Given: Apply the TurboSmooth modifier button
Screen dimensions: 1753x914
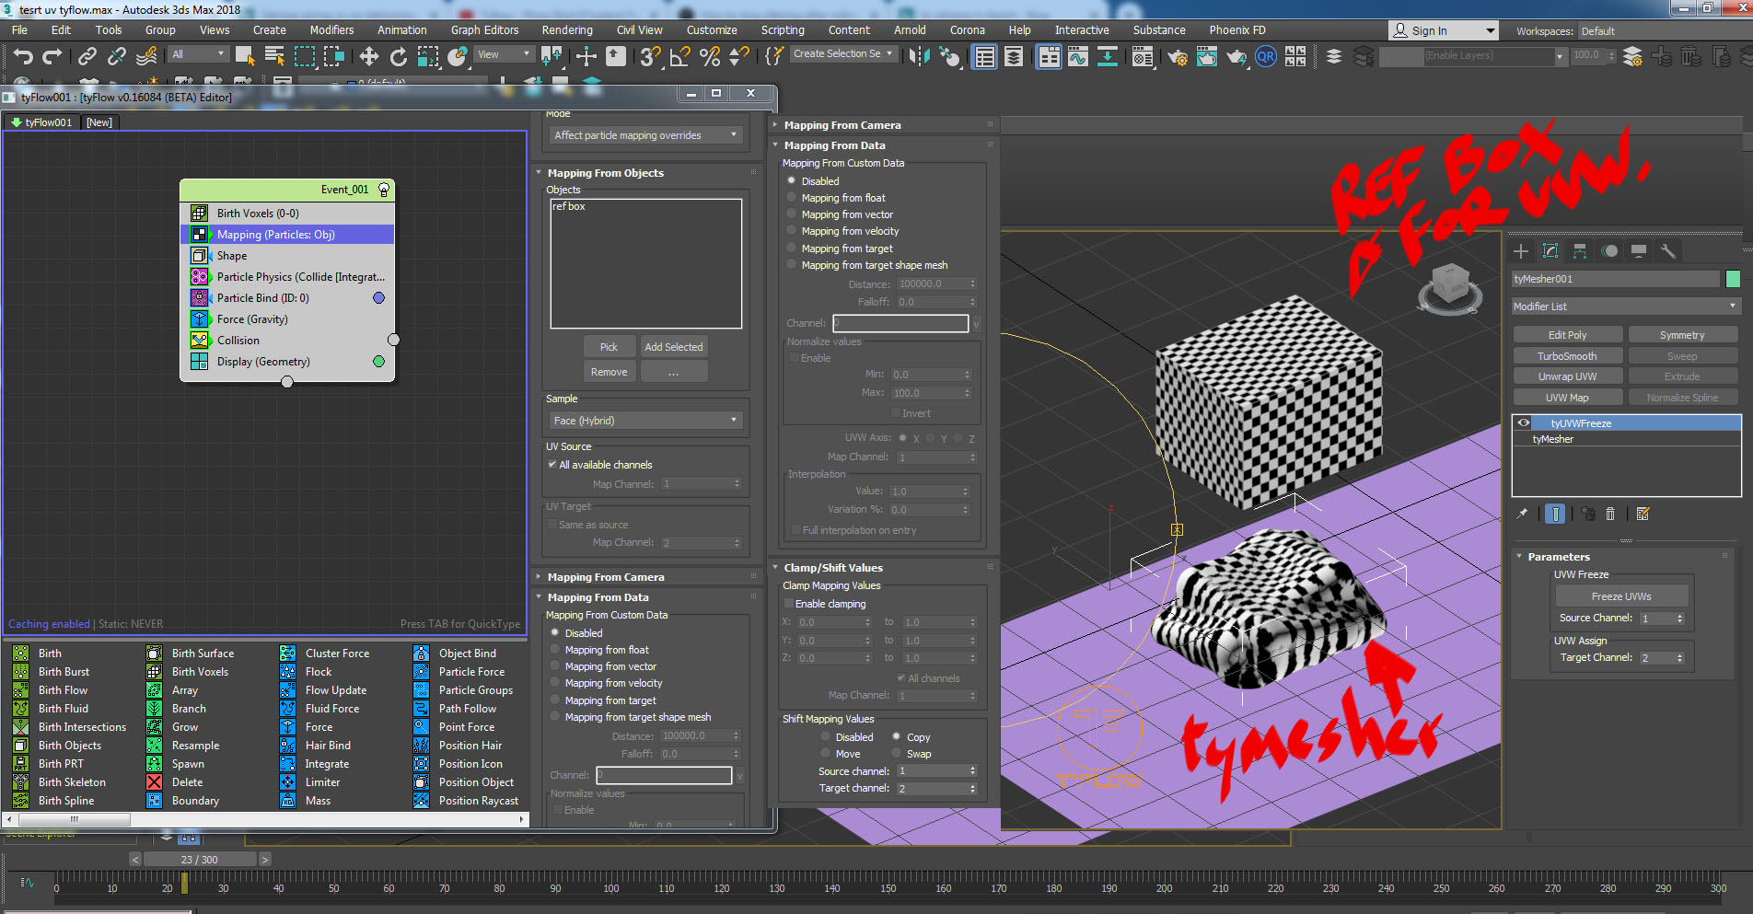Looking at the screenshot, I should point(1567,356).
